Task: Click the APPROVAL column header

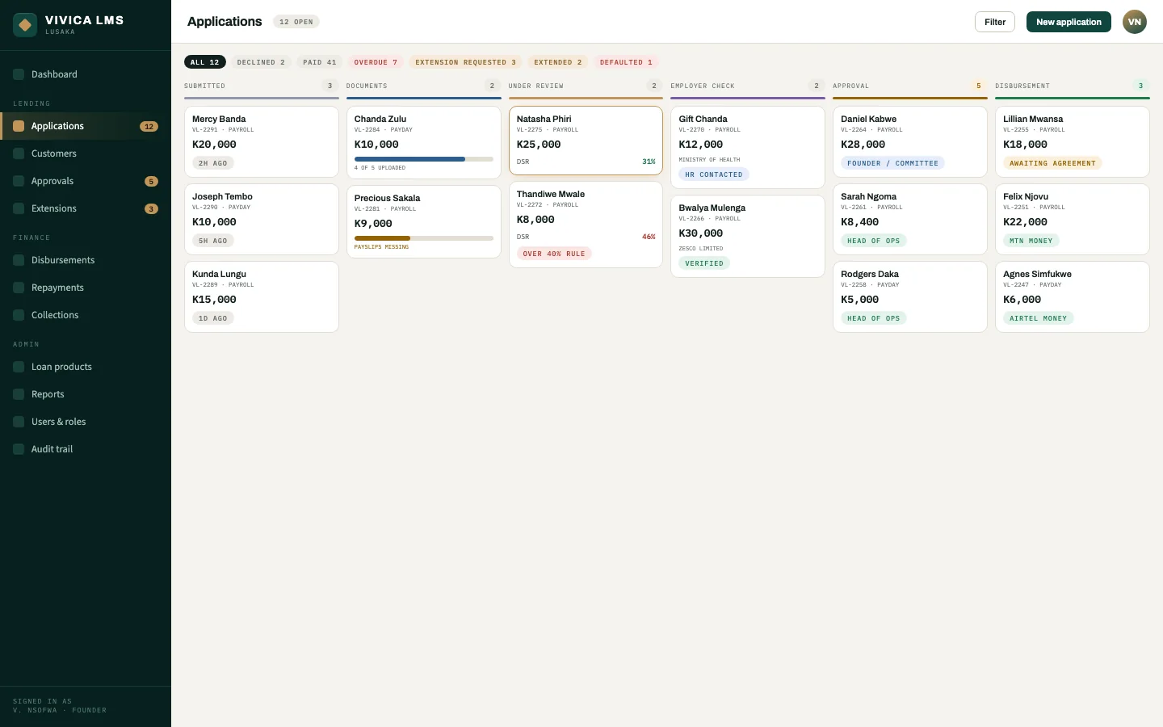Action: click(x=851, y=86)
